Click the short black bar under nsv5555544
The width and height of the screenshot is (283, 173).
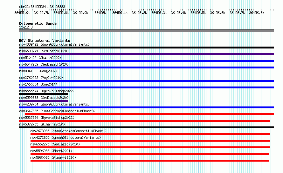[x=43, y=94]
